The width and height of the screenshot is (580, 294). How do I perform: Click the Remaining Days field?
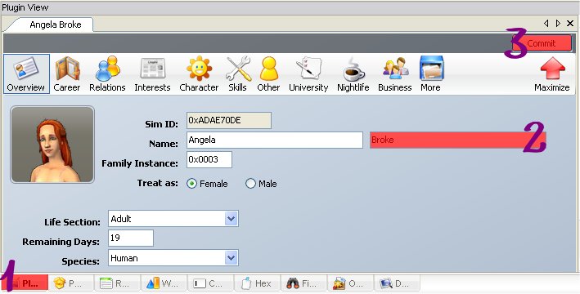pos(131,238)
